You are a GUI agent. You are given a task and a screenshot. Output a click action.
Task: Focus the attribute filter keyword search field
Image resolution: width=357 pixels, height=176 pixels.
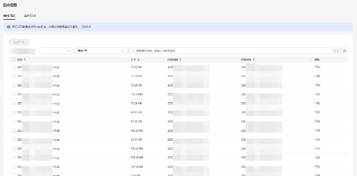coord(230,51)
